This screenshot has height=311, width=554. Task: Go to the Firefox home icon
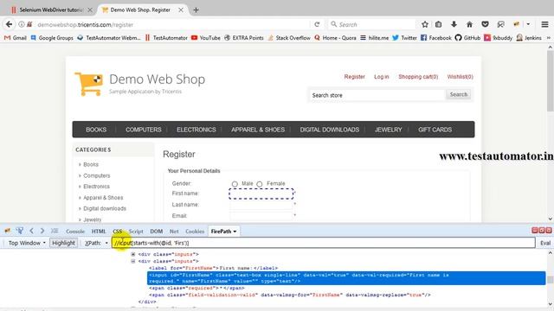coord(469,24)
